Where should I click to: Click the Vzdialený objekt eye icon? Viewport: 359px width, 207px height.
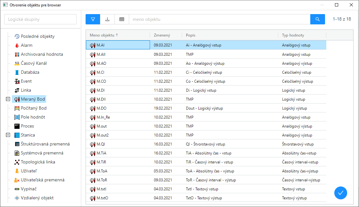click(x=17, y=198)
